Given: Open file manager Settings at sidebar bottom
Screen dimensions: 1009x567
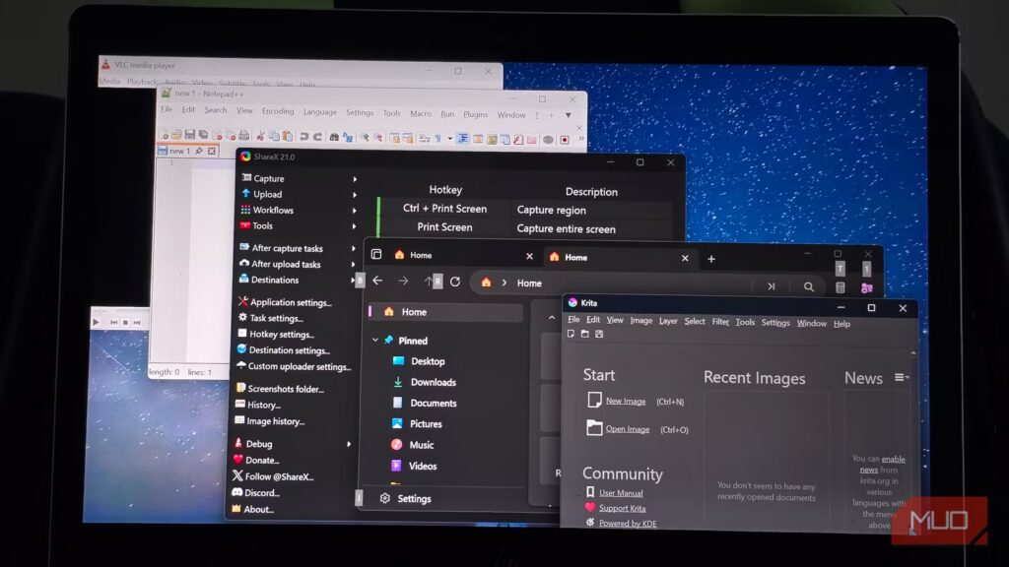Looking at the screenshot, I should tap(405, 499).
